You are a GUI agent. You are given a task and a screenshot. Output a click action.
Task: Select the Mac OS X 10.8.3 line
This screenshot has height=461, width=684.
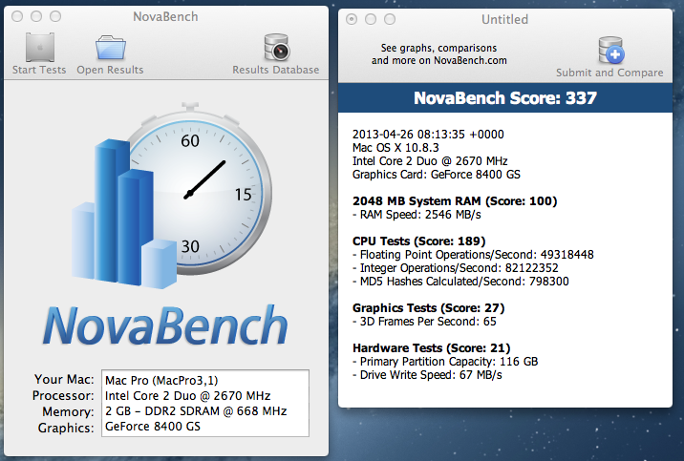pos(395,148)
